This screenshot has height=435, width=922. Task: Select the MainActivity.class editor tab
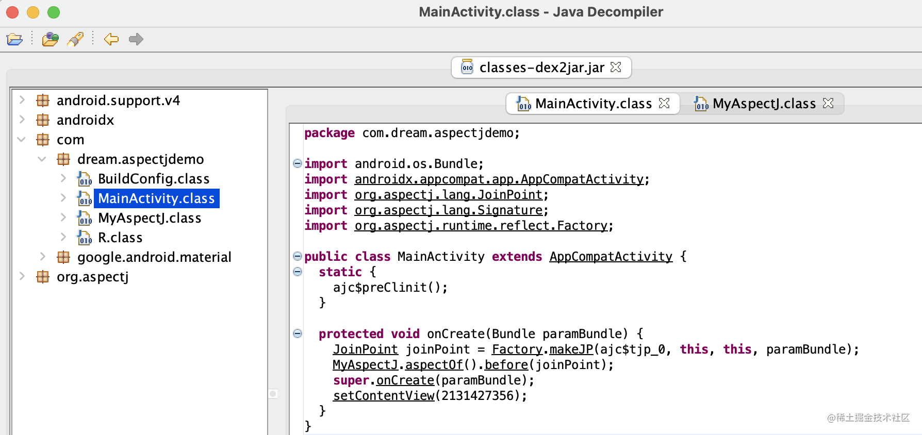coord(594,104)
